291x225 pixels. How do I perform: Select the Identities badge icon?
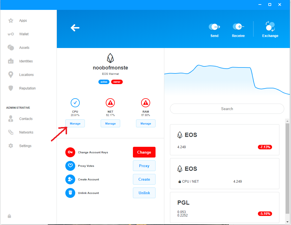(x=11, y=61)
